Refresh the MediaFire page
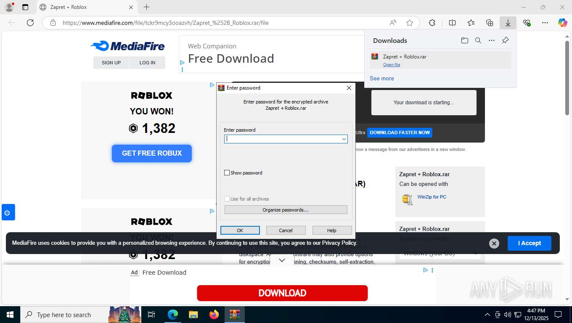Image resolution: width=572 pixels, height=323 pixels. [x=30, y=23]
